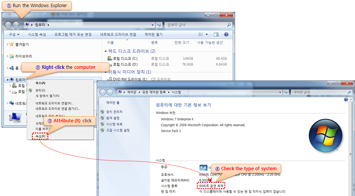This screenshot has width=355, height=196.
Task: Click the help icon in Explorer toolbar
Action: point(226,34)
